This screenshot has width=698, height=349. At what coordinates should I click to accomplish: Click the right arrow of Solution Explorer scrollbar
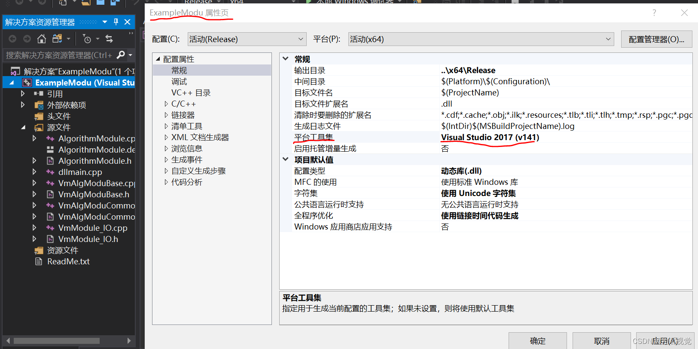(x=129, y=341)
